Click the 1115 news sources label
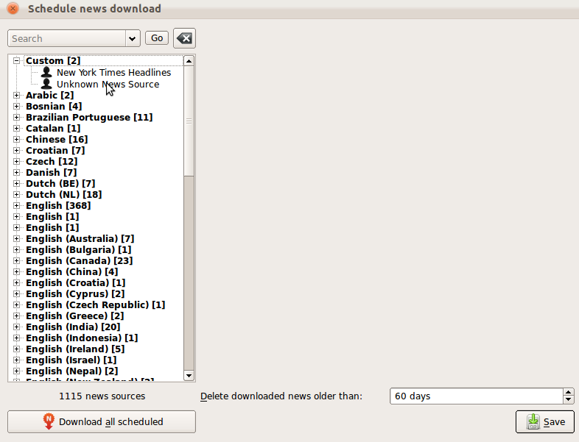 (x=102, y=396)
